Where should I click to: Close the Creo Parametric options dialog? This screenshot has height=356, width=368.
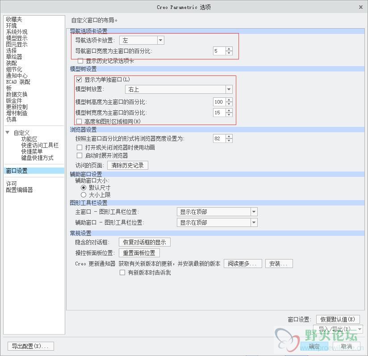pos(361,7)
